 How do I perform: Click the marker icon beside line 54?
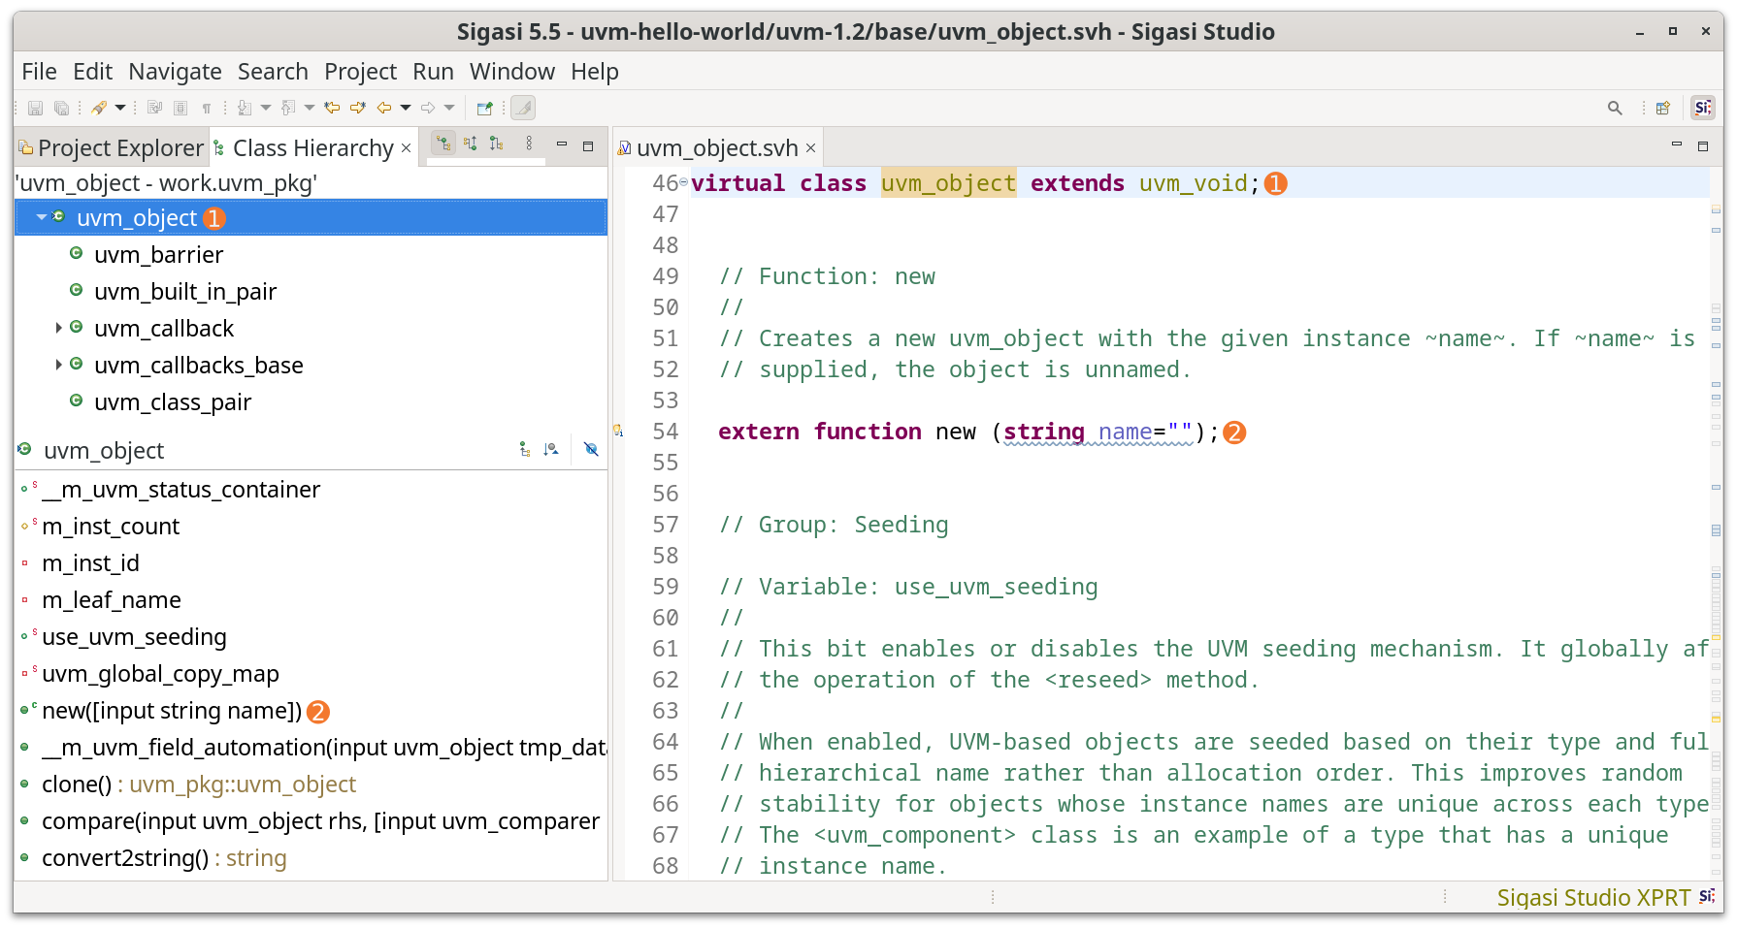(x=617, y=431)
